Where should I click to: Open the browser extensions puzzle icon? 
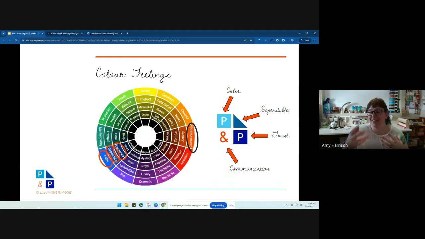tap(283, 40)
